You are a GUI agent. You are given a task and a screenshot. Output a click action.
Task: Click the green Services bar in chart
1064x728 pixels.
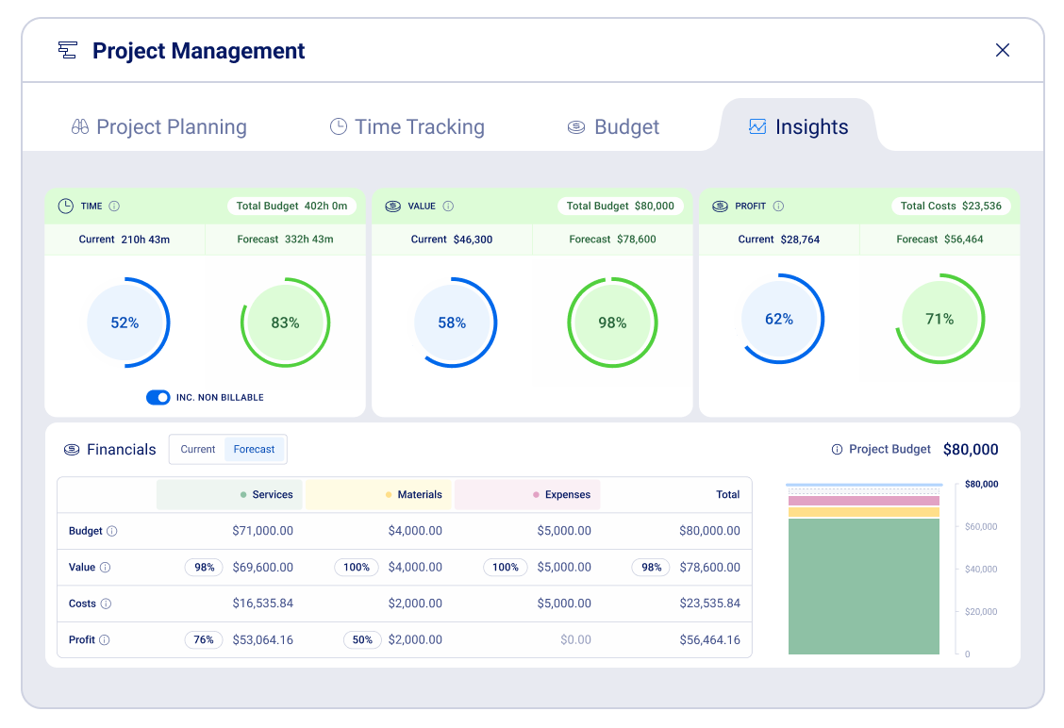[x=863, y=585]
